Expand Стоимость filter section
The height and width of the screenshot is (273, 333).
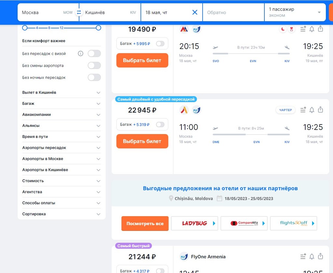click(x=61, y=181)
